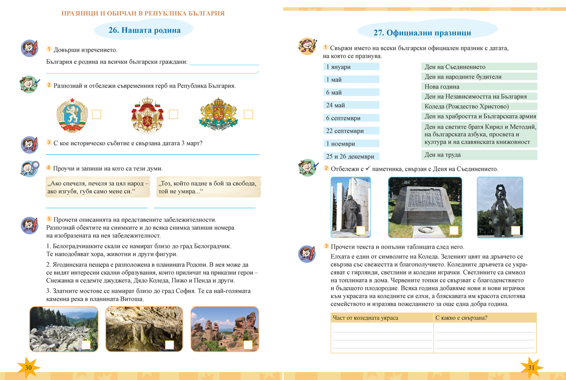Click the character icon beside "Довърши изречението"
This screenshot has width=566, height=380.
pos(30,49)
